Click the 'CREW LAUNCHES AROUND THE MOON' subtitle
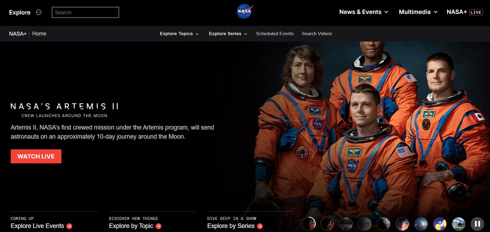490x232 pixels. pos(64,116)
